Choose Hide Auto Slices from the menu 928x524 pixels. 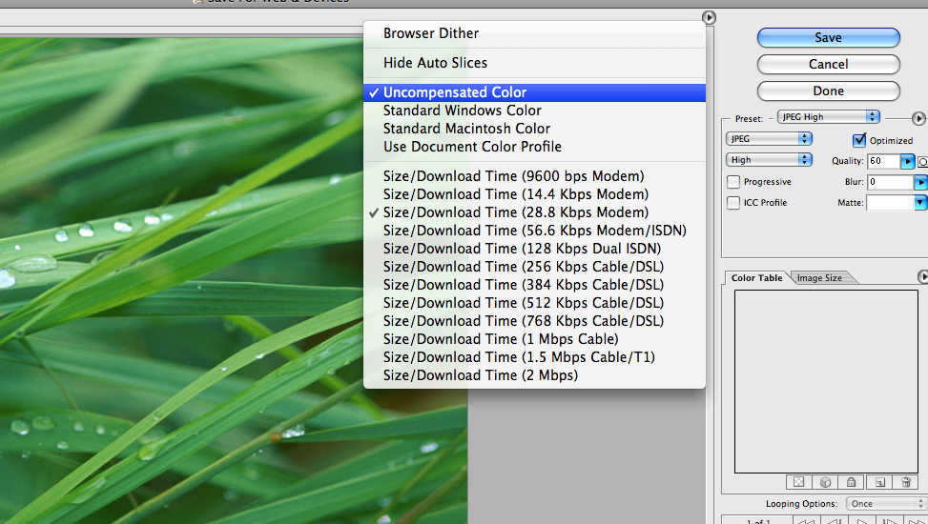pyautogui.click(x=534, y=63)
